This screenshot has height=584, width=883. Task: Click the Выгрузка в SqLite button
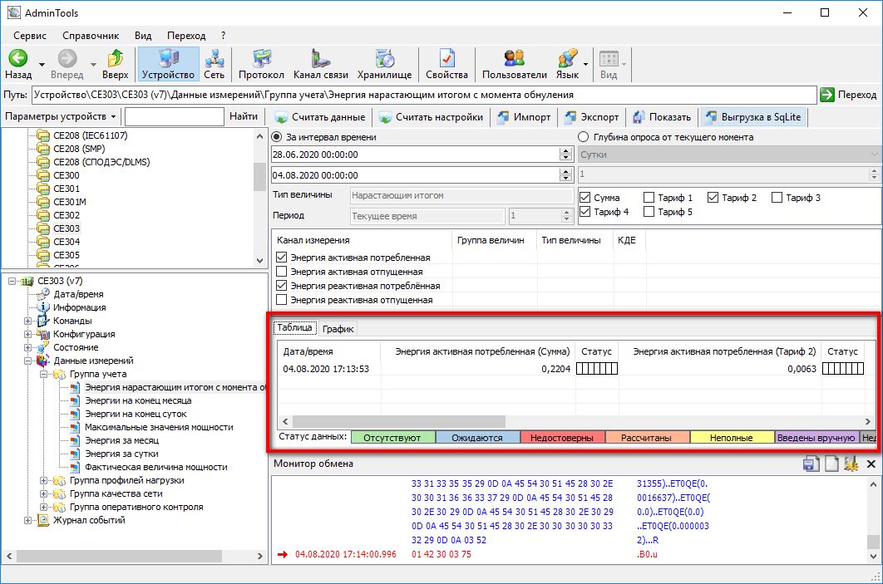[752, 117]
